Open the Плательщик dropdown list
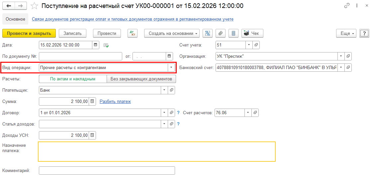Image resolution: width=372 pixels, height=178 pixels. click(x=165, y=90)
